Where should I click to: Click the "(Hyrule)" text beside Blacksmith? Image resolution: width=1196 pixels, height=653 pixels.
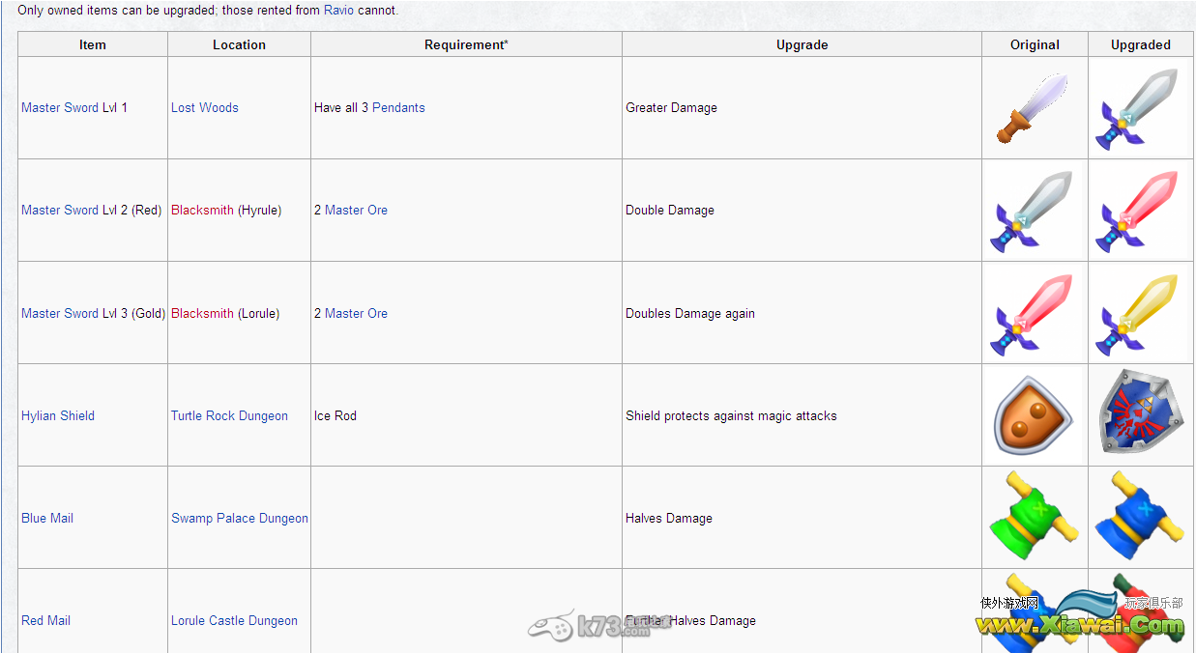point(259,211)
